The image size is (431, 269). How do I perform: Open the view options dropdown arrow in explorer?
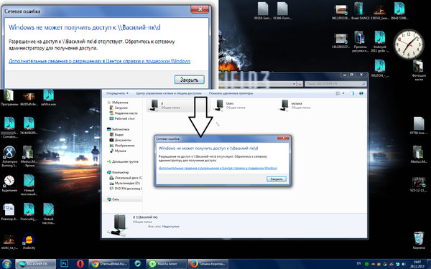coord(343,93)
